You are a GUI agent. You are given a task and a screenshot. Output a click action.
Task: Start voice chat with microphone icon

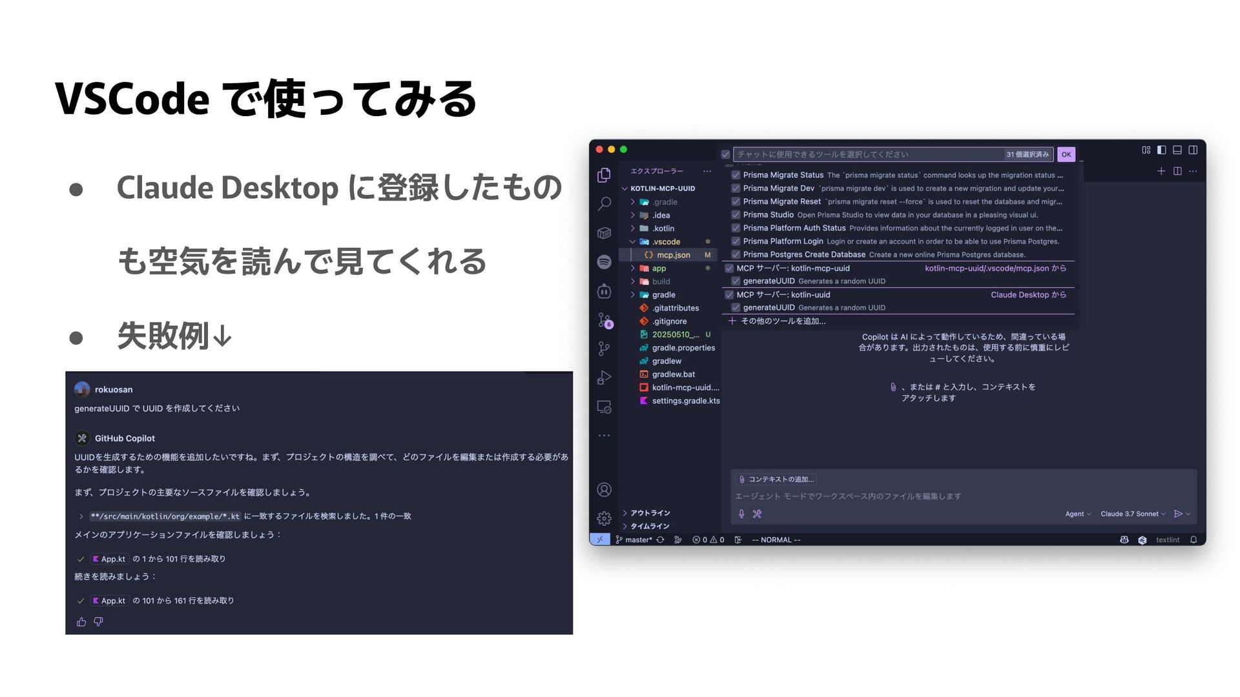pyautogui.click(x=741, y=514)
